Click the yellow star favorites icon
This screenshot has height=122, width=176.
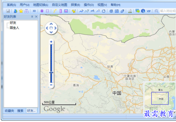pyautogui.click(x=21, y=11)
